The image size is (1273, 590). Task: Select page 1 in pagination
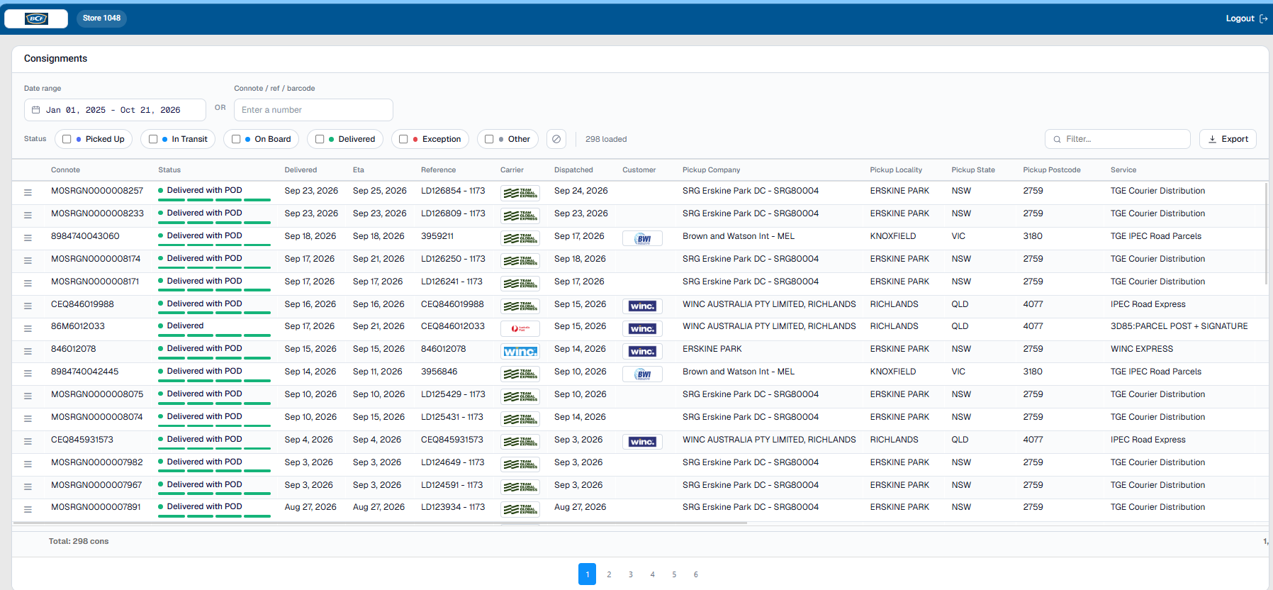pos(587,574)
